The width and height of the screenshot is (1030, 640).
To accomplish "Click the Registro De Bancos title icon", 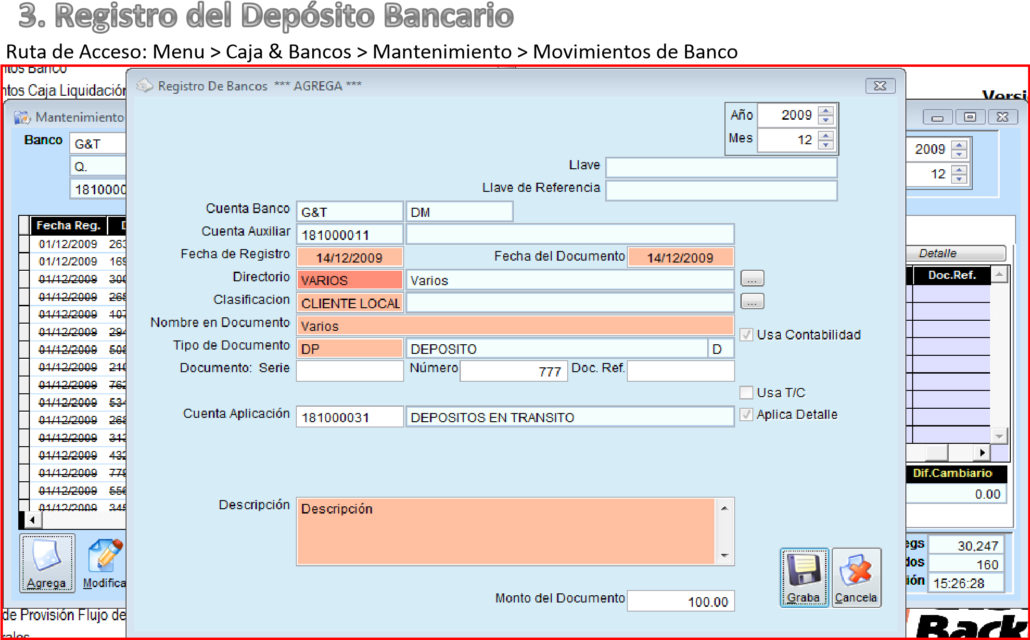I will pos(144,86).
